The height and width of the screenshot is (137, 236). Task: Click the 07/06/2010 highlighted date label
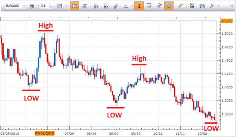coord(45,133)
